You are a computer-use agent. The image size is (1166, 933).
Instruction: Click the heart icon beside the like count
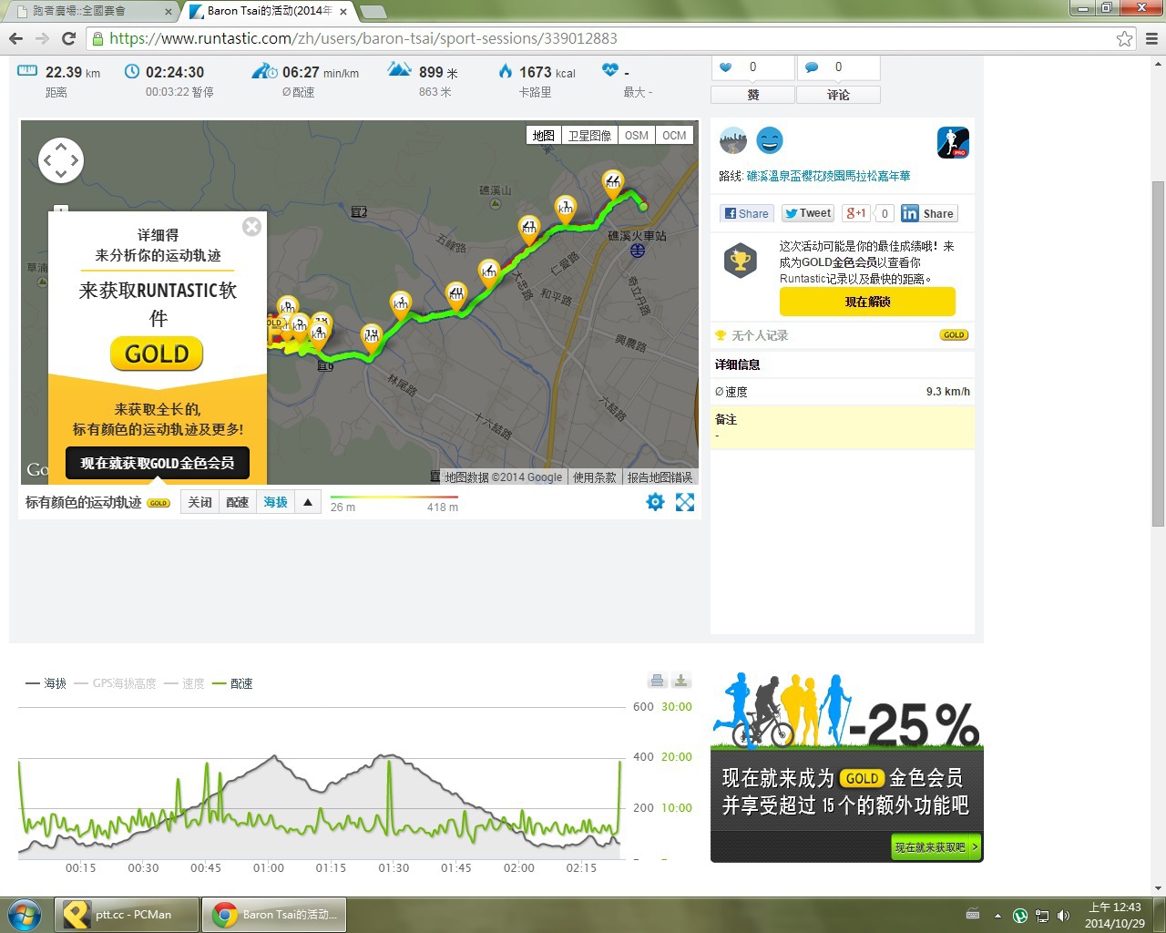[x=726, y=67]
